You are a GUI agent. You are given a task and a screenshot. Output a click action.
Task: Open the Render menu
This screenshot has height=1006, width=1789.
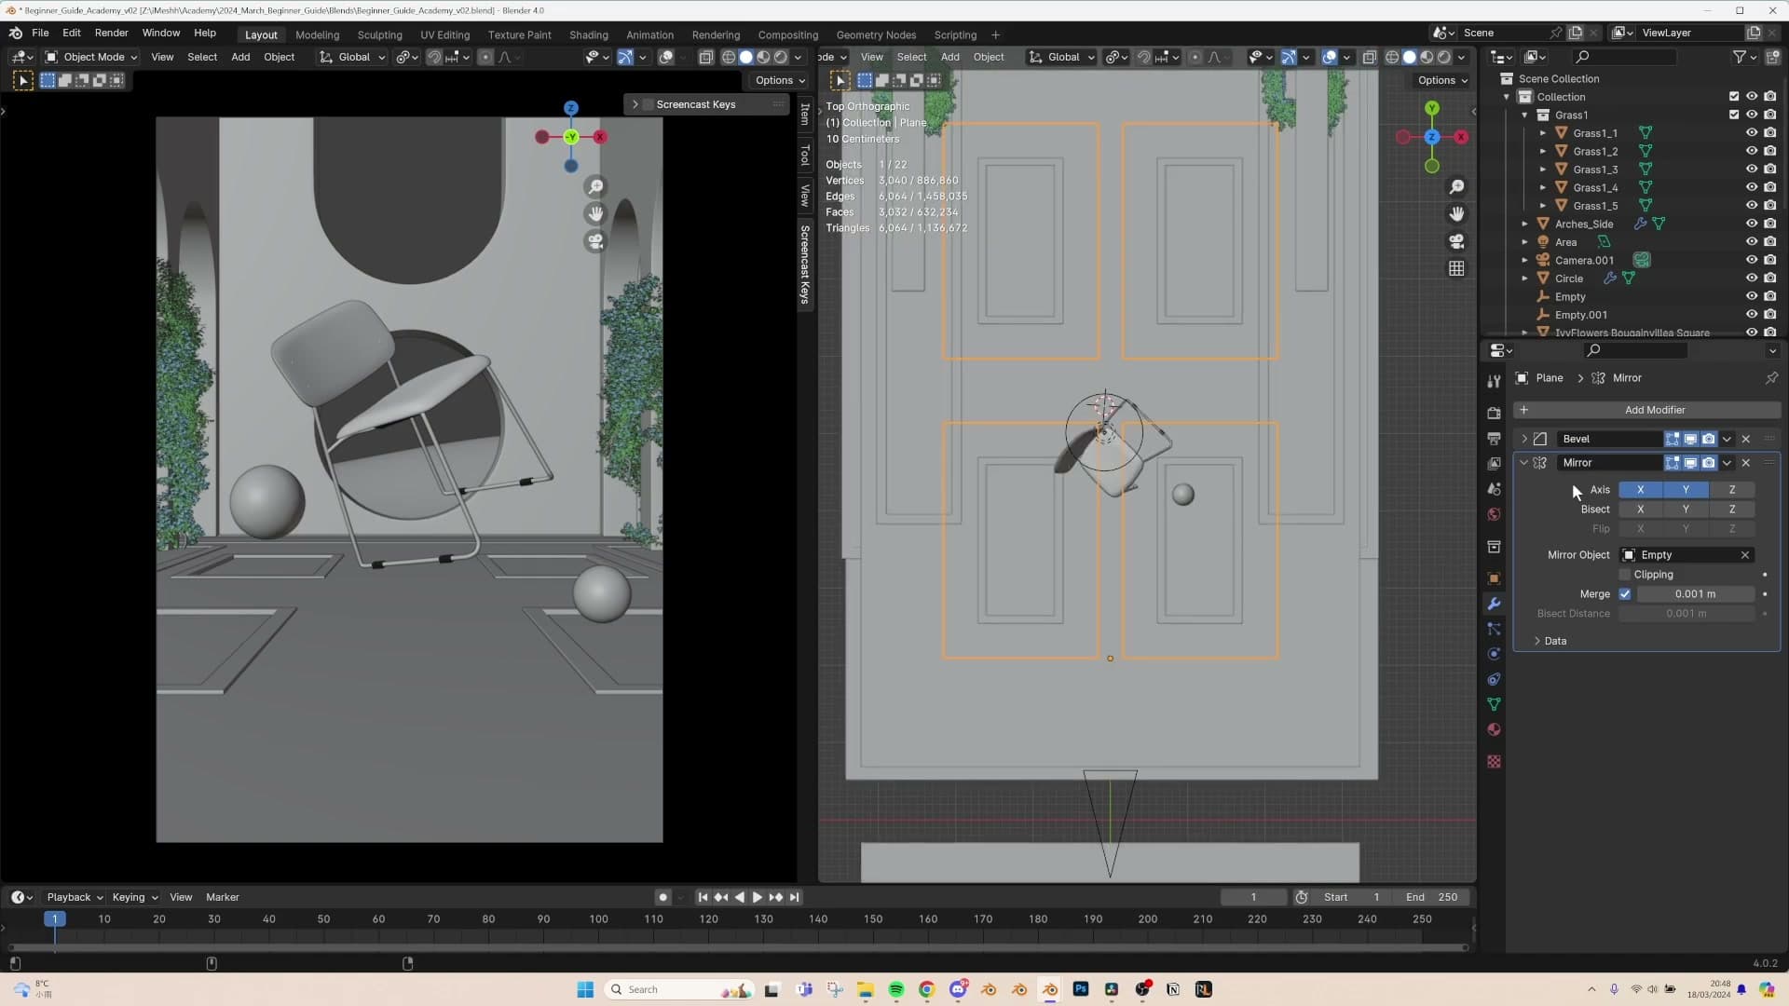pos(112,34)
